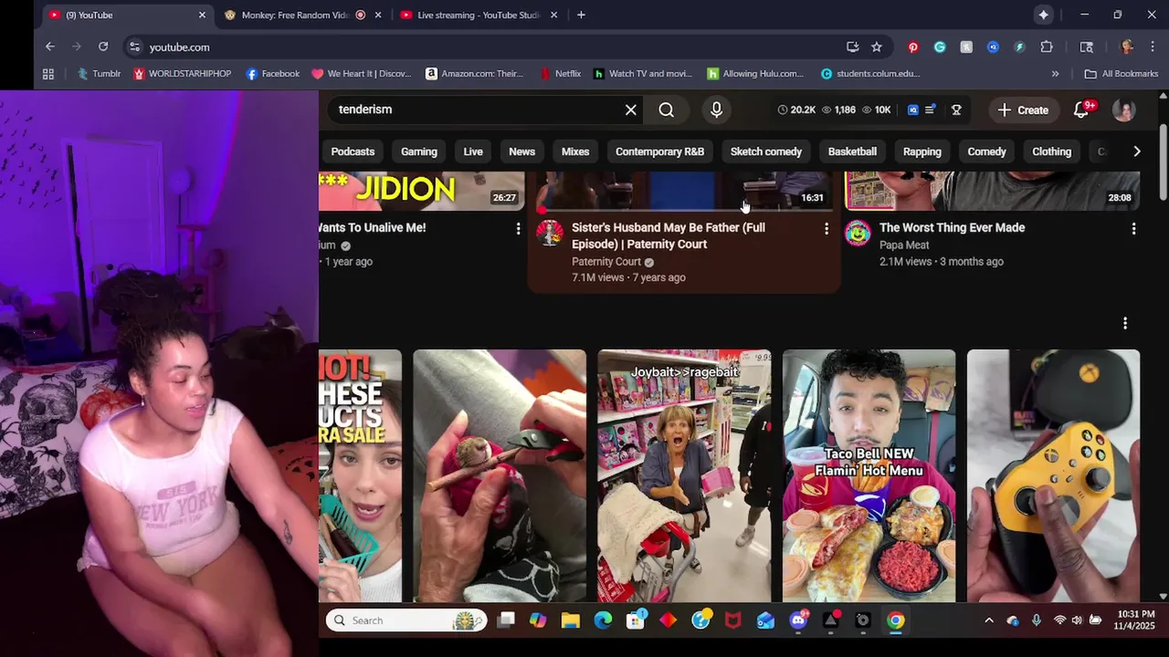
Task: Open YouTube notifications bell
Action: tap(1081, 109)
